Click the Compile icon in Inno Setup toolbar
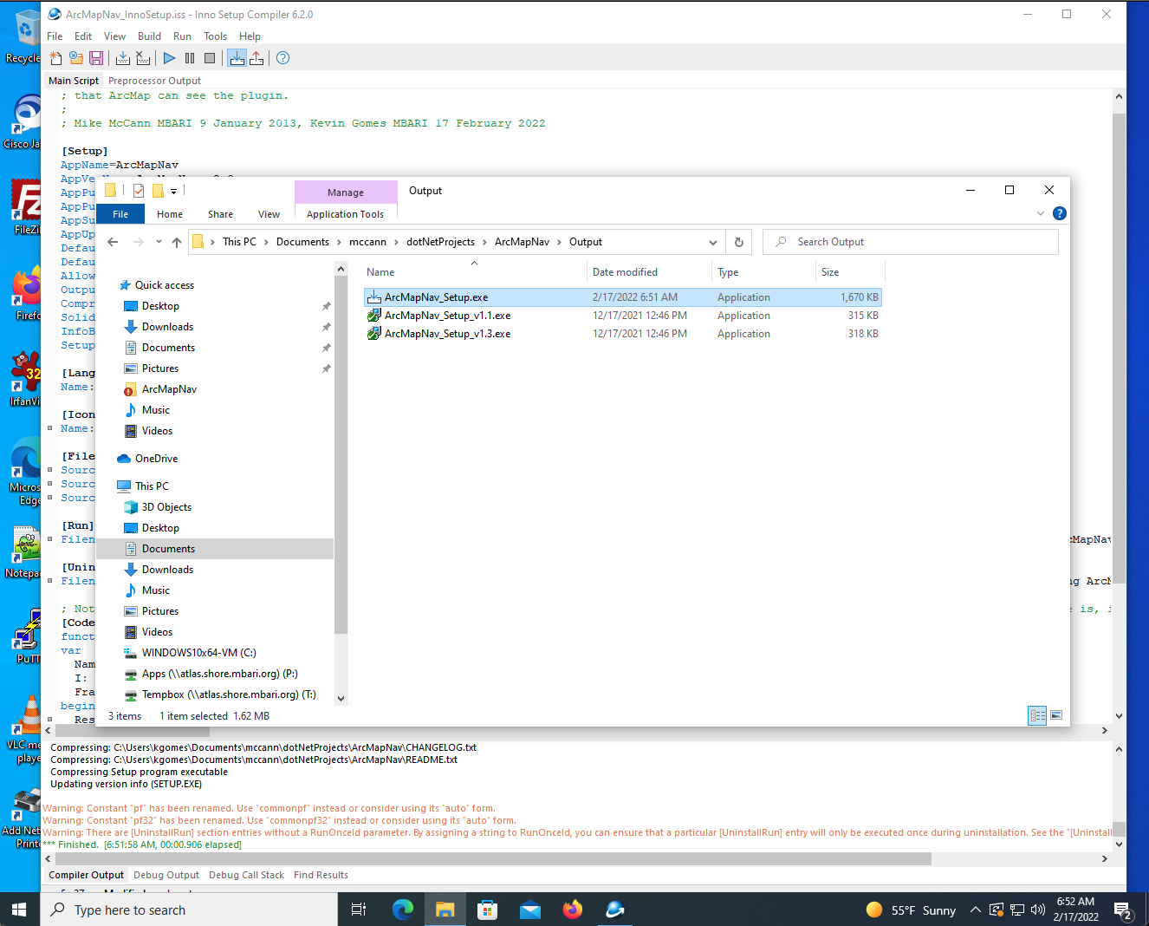Viewport: 1149px width, 926px height. pyautogui.click(x=123, y=58)
